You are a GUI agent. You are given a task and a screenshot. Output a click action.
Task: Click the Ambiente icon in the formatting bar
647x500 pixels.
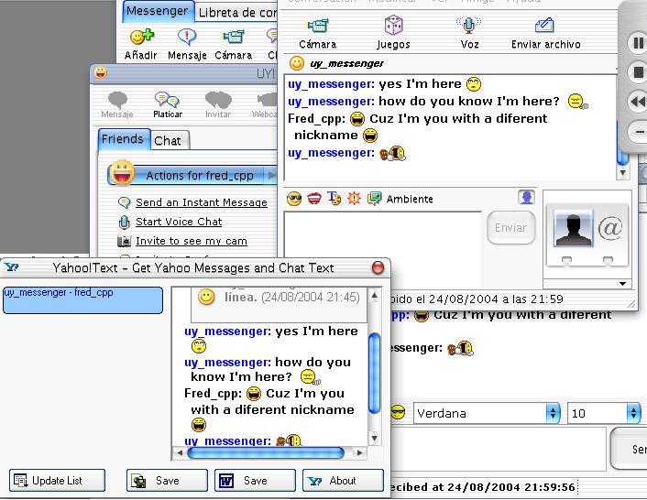coord(375,199)
